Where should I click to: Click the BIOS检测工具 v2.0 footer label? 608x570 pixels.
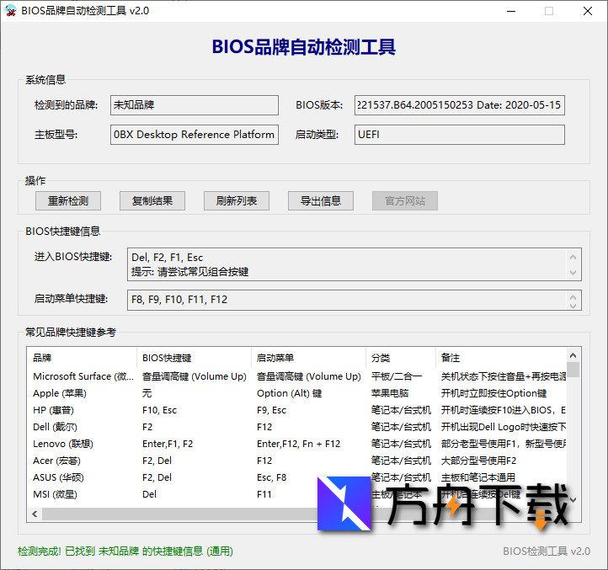click(x=547, y=551)
